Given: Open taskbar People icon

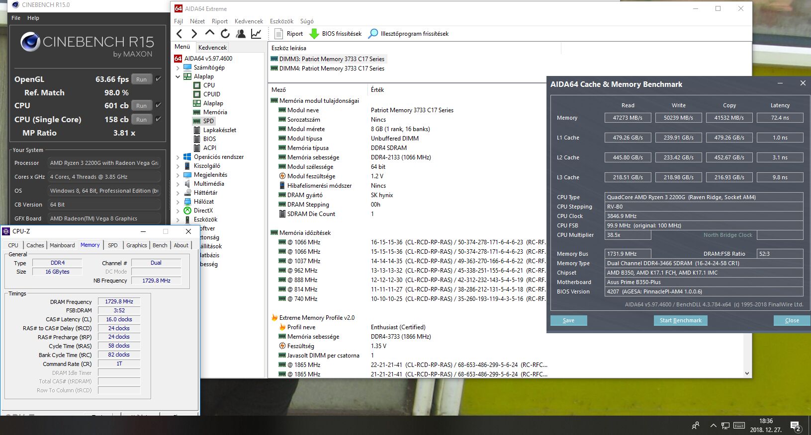Looking at the screenshot, I should 695,426.
